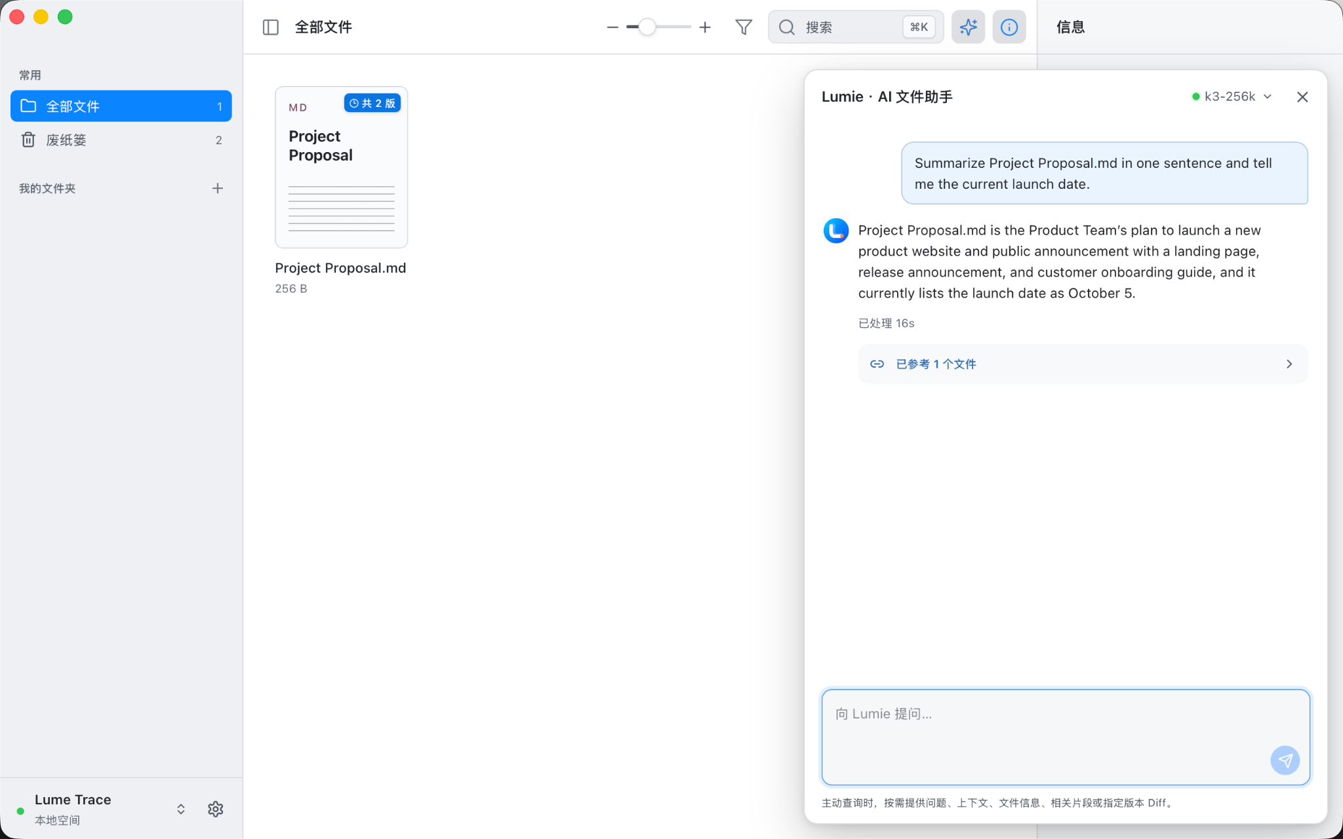Toggle the Lumie AI assistant sparkle button
This screenshot has height=839, width=1343.
(x=969, y=27)
